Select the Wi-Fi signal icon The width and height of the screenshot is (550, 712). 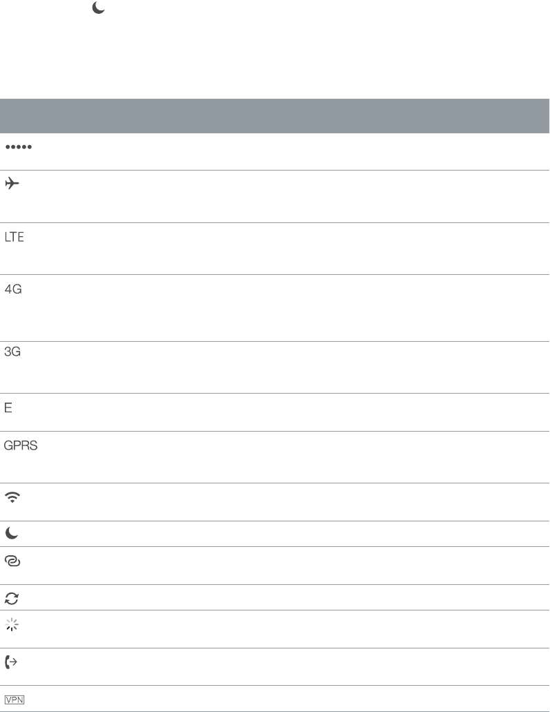coord(13,498)
